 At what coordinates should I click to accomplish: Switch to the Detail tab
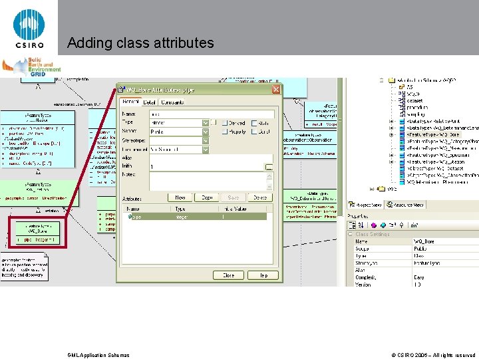coord(149,102)
